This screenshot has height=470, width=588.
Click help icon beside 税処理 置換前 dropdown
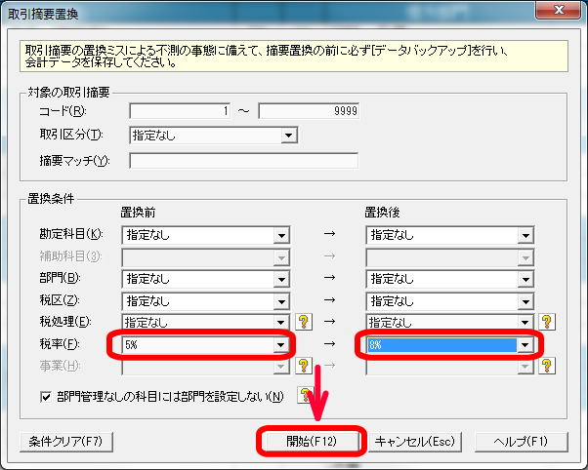[x=303, y=322]
